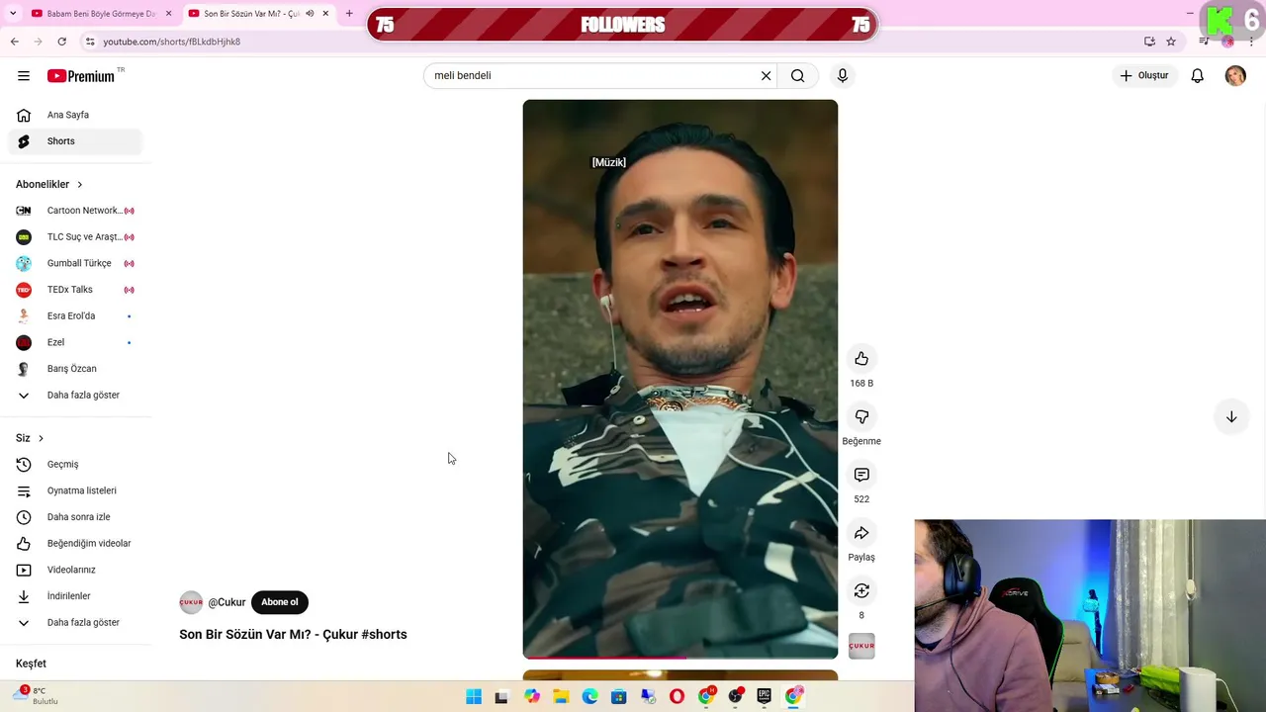Expand Daha fazla göster under subscriptions
Image resolution: width=1266 pixels, height=712 pixels.
77,396
